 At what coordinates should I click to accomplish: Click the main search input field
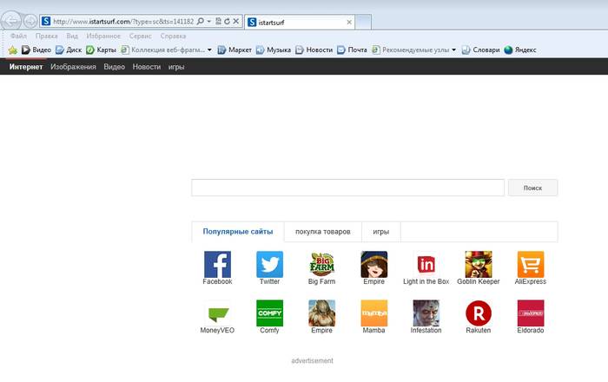point(347,188)
